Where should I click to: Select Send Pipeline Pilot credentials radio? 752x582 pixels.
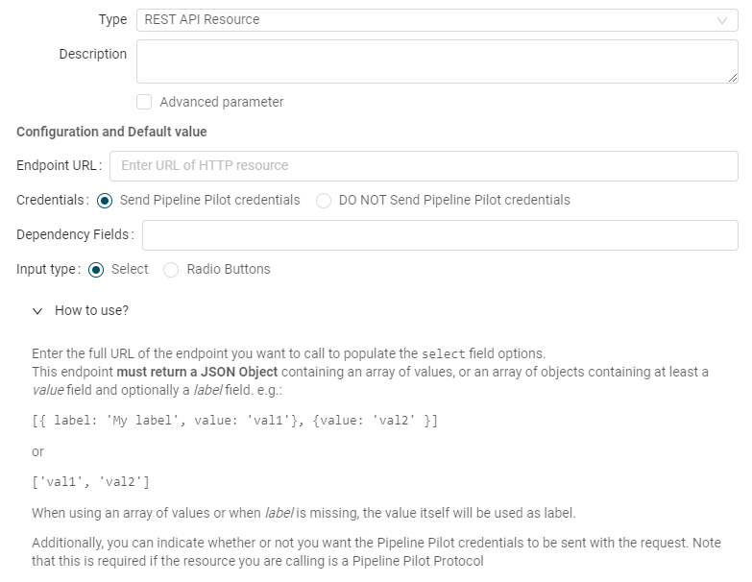[105, 201]
